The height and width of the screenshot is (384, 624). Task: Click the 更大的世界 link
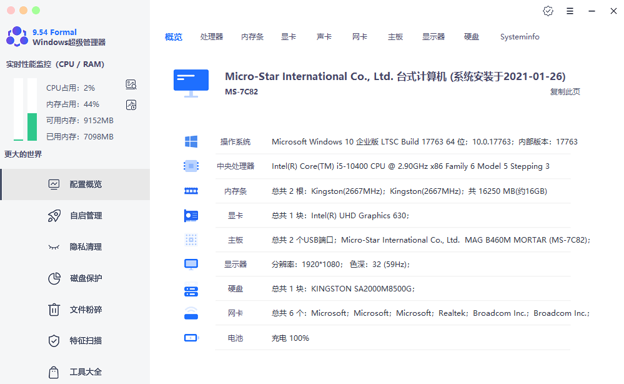[x=23, y=154]
